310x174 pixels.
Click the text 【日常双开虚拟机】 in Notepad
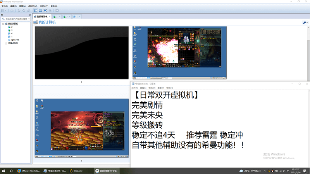[167, 95]
